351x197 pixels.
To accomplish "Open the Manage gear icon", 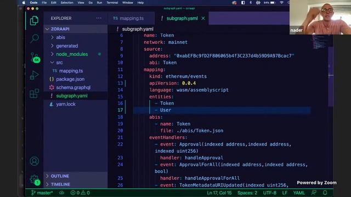I will point(35,179).
